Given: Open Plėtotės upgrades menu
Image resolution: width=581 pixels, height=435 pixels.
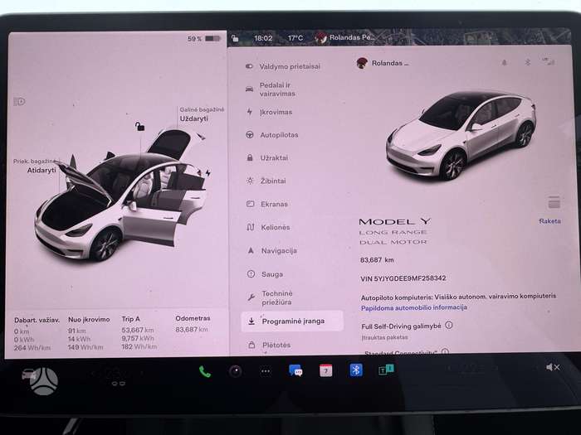Looking at the screenshot, I should [270, 345].
